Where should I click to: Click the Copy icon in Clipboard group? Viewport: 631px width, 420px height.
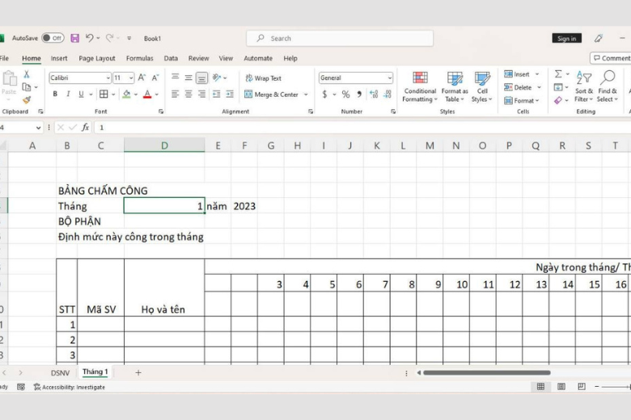[x=27, y=86]
